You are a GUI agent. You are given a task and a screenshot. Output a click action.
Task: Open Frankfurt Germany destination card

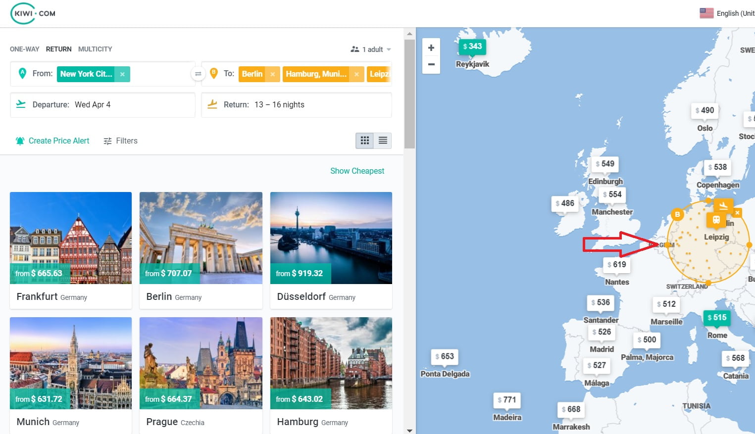tap(71, 250)
